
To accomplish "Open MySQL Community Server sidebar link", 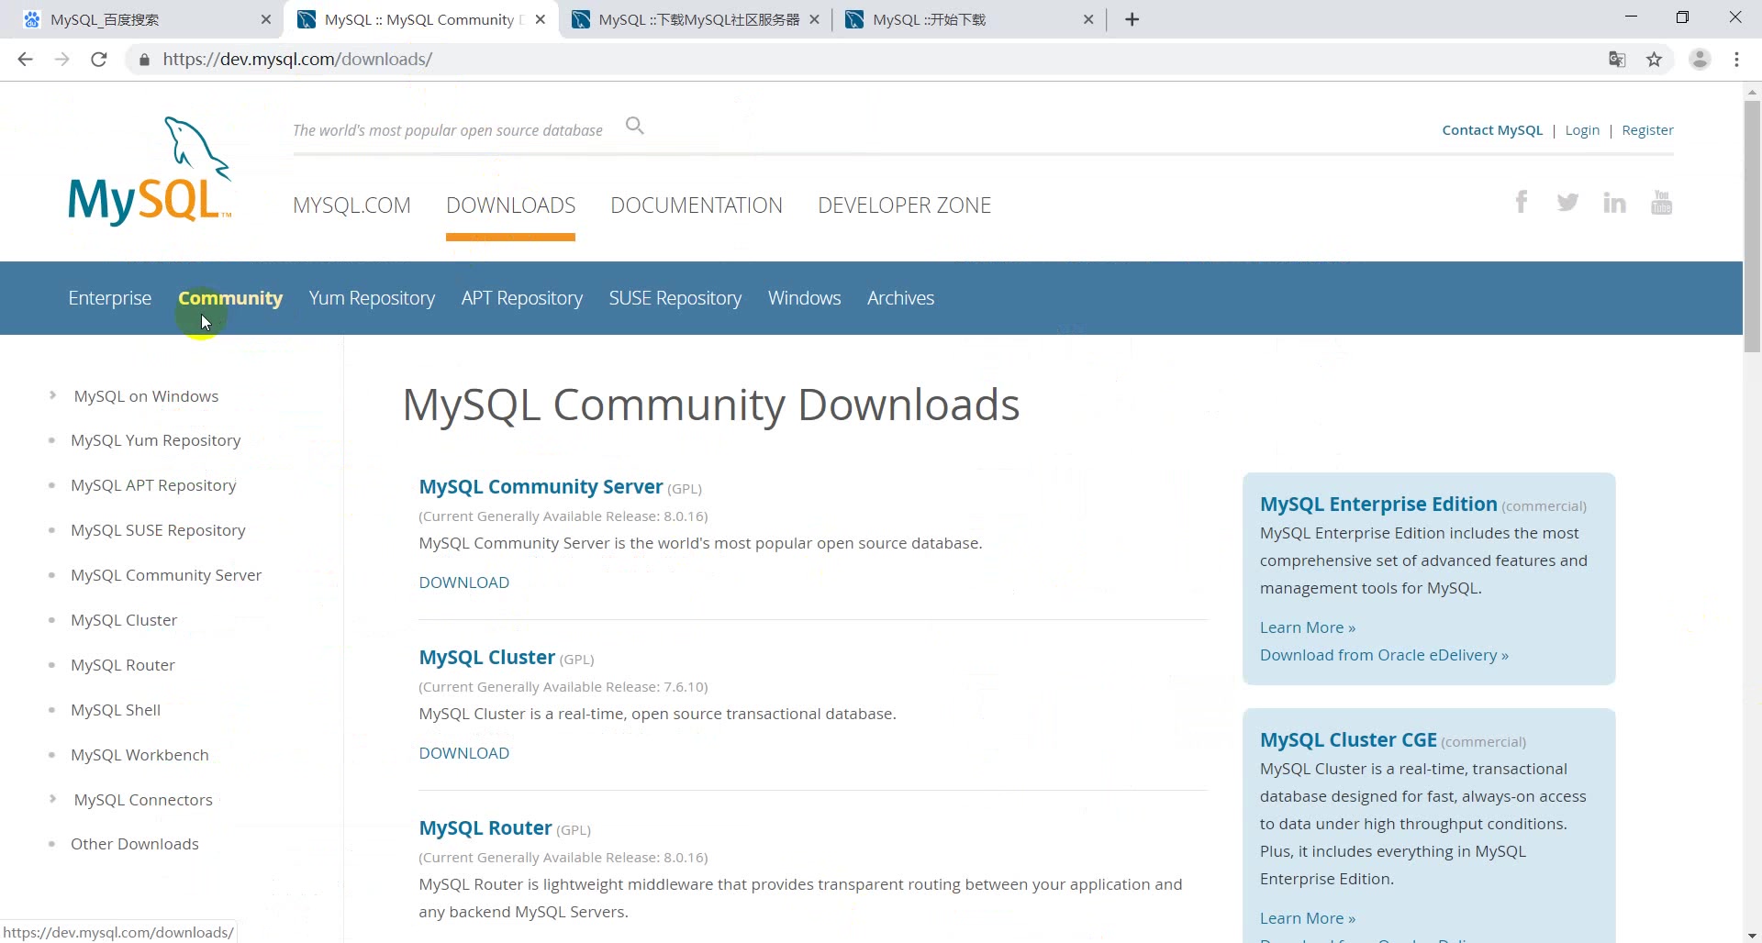I will click(166, 575).
